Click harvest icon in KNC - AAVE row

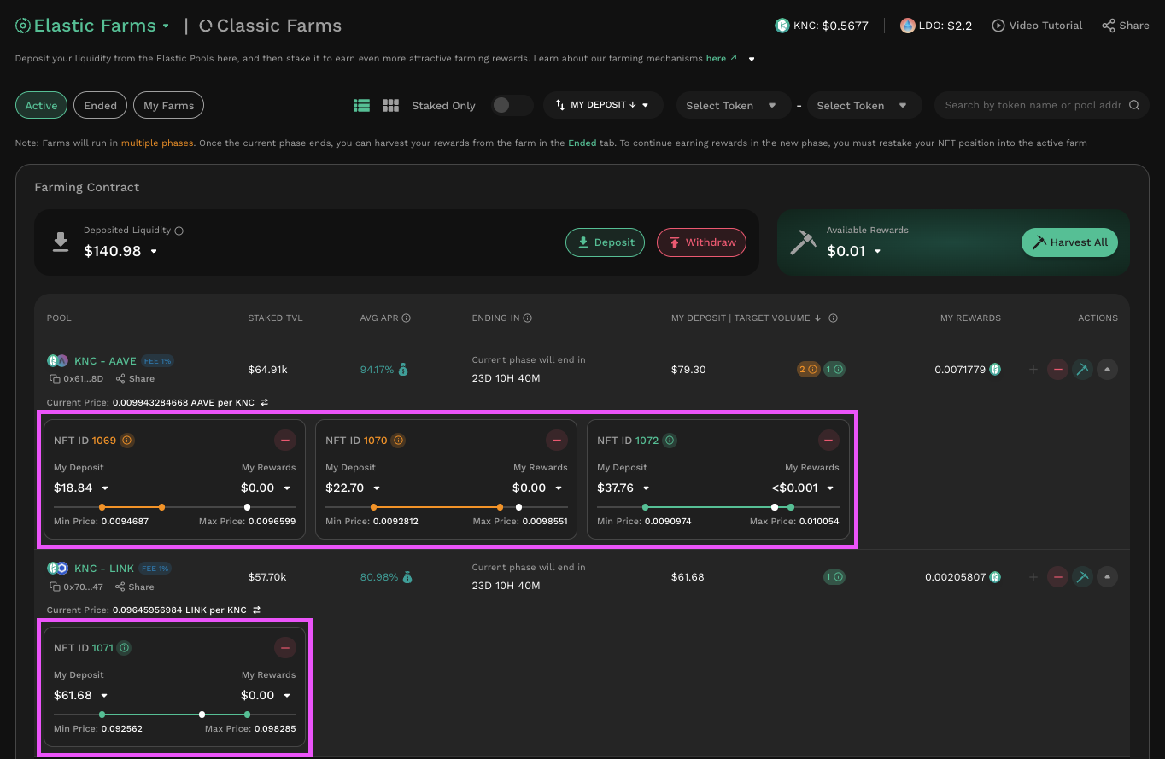click(x=1082, y=370)
